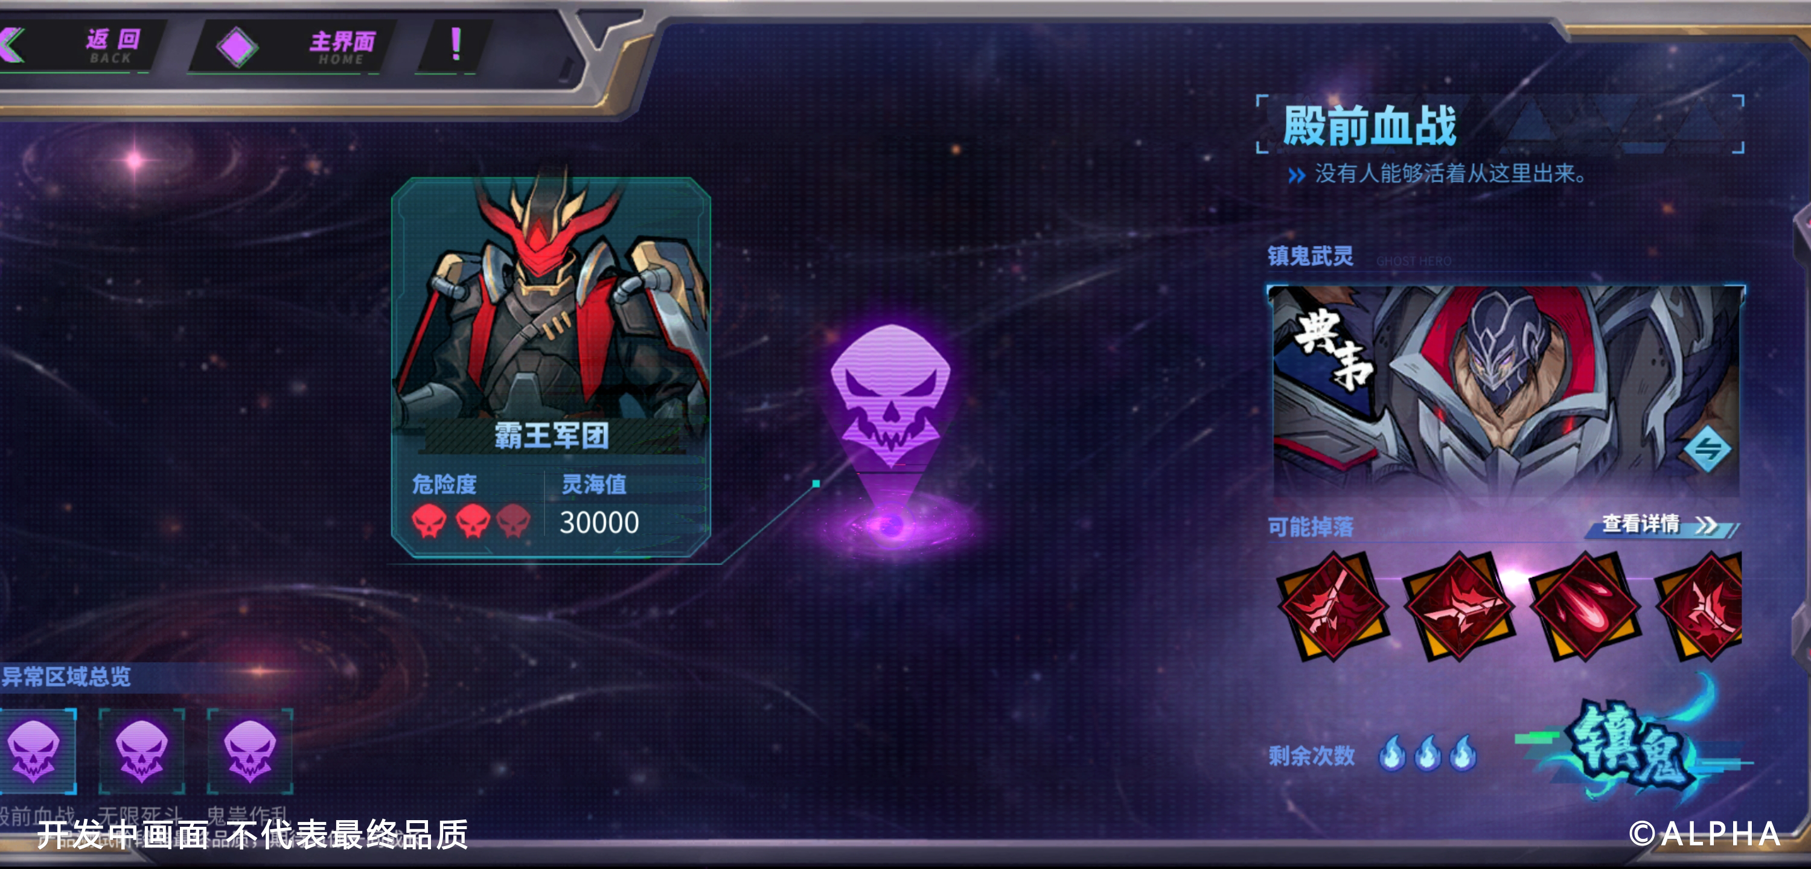Select the 殿前血战 skull zone tab
This screenshot has width=1811, height=869.
point(35,751)
